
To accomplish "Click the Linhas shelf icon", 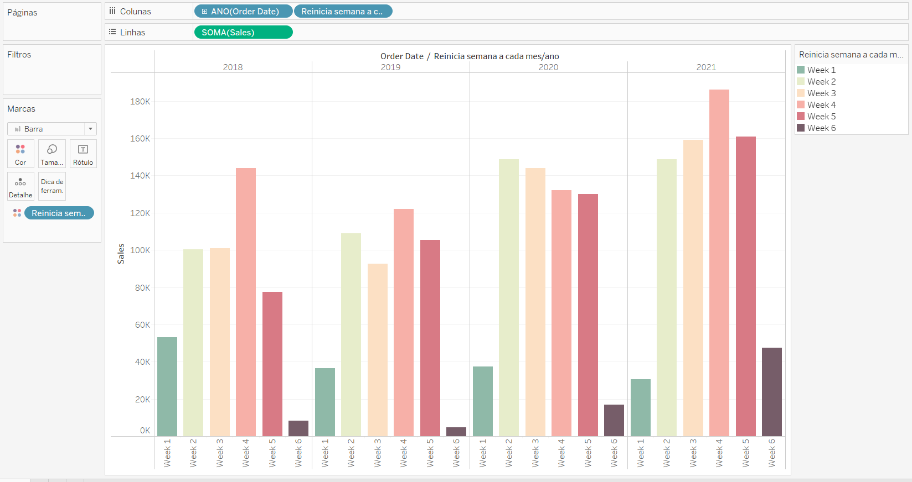I will click(x=112, y=32).
